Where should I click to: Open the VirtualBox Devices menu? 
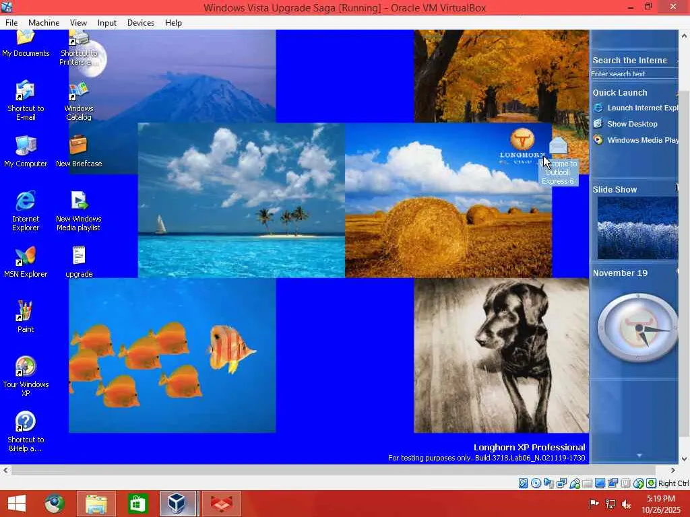click(x=141, y=23)
